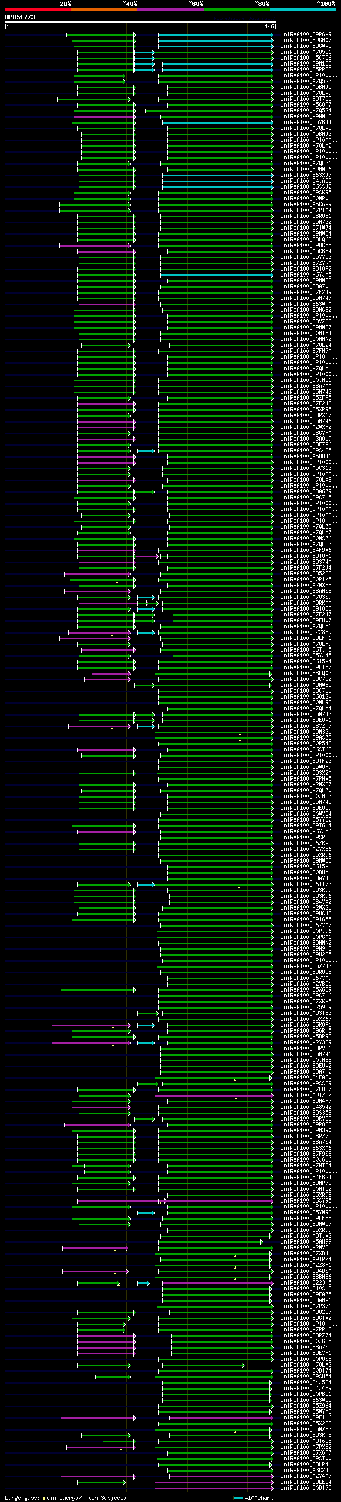Select hit label UniRef100_C4JAI5
The image size is (341, 1502).
pos(306,181)
